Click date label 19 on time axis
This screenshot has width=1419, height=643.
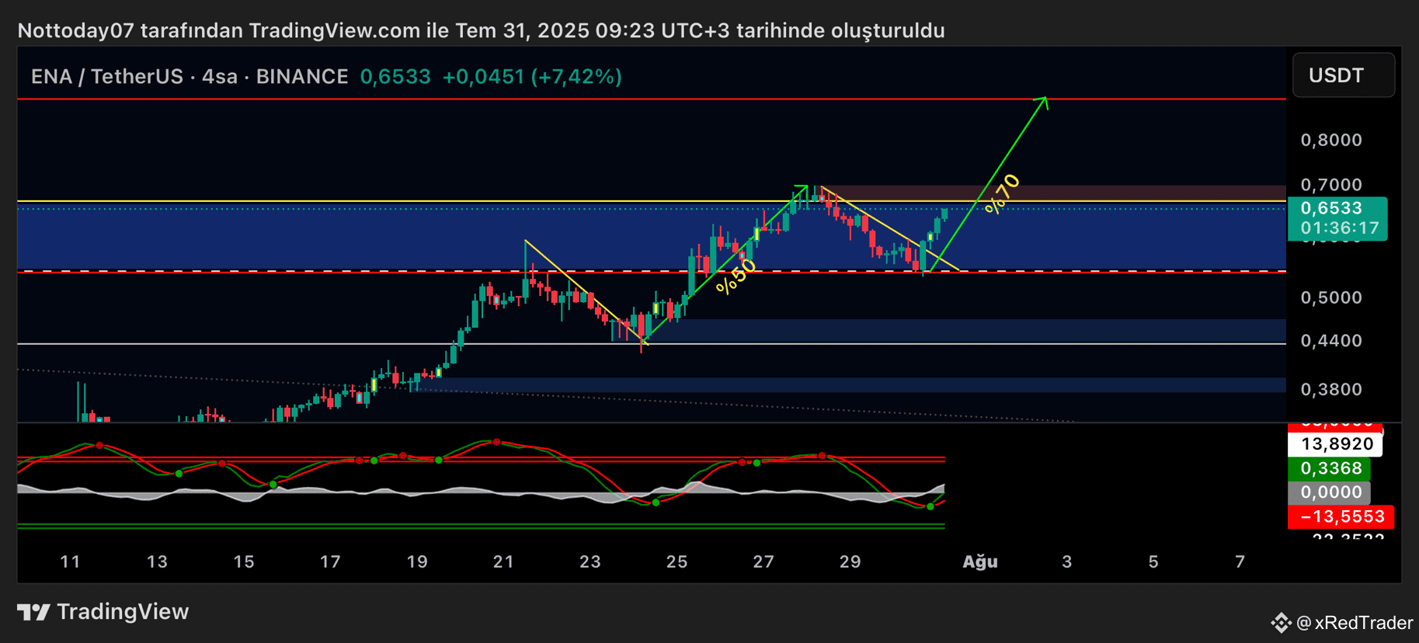(x=417, y=561)
